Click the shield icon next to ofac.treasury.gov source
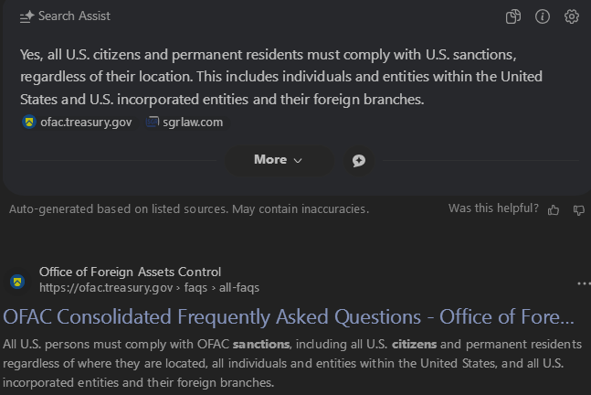 (x=28, y=122)
